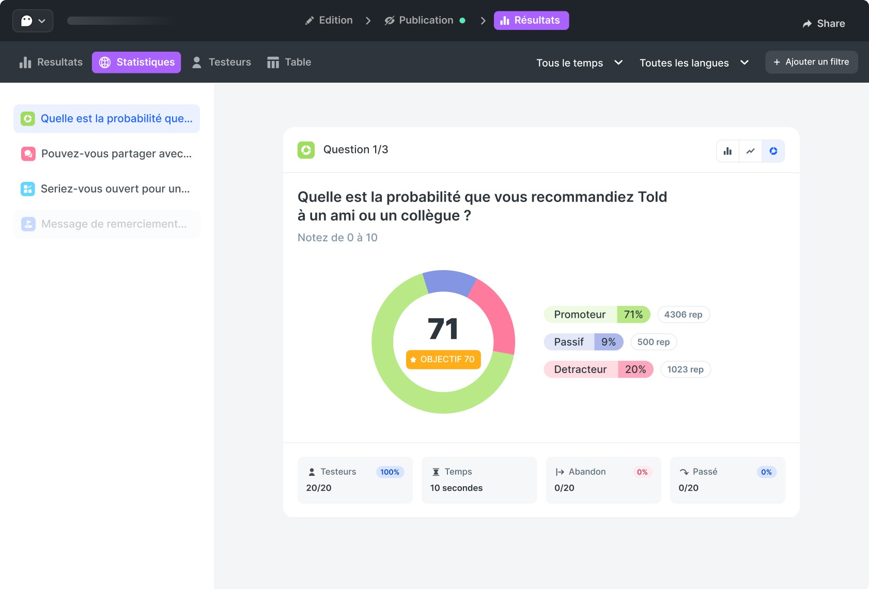Switch to bar chart view
Screen dimensions: 869x589
pyautogui.click(x=727, y=151)
